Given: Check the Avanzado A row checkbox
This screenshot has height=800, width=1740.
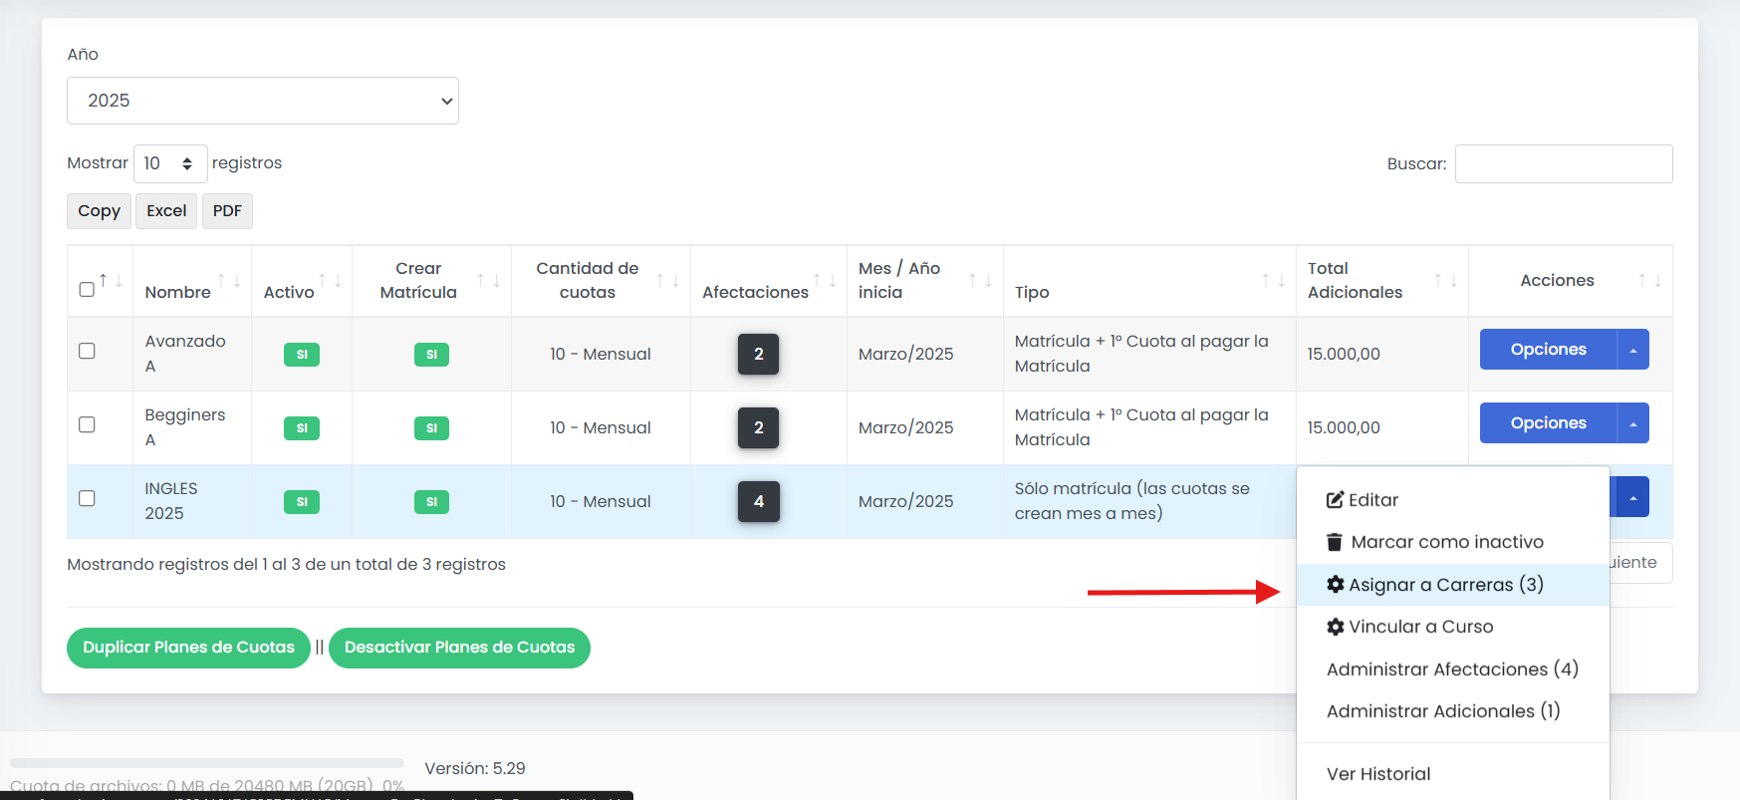Looking at the screenshot, I should click(87, 351).
